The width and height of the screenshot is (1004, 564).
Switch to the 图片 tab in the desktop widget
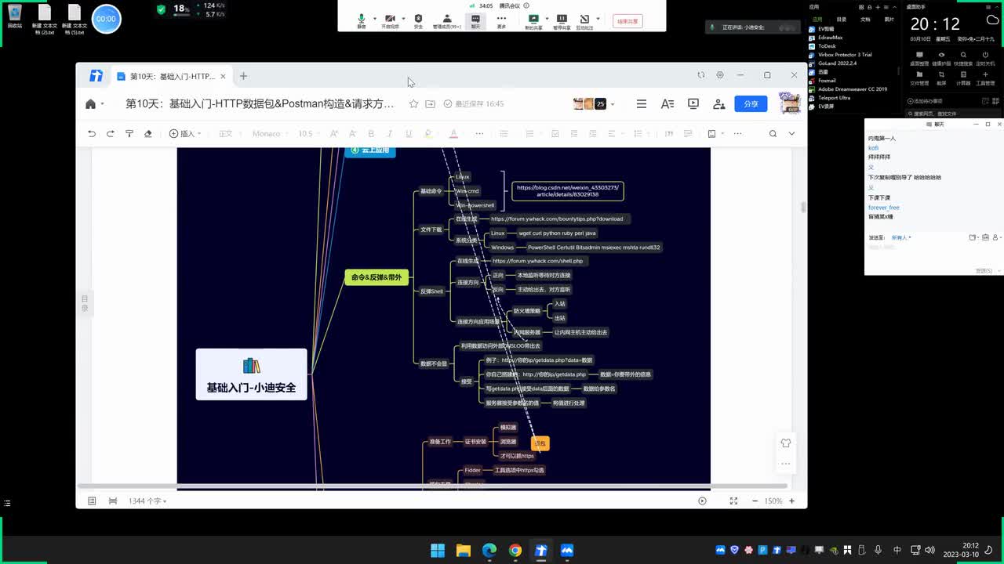(x=889, y=19)
